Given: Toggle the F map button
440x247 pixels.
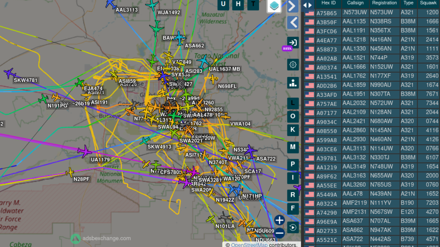Looking at the screenshot, I should coord(293,208).
